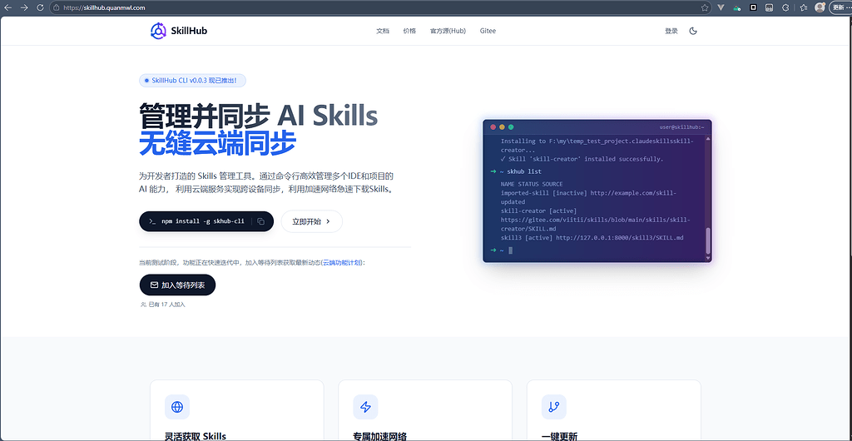This screenshot has width=852, height=441.
Task: Click the skhub list command line
Action: tap(516, 171)
